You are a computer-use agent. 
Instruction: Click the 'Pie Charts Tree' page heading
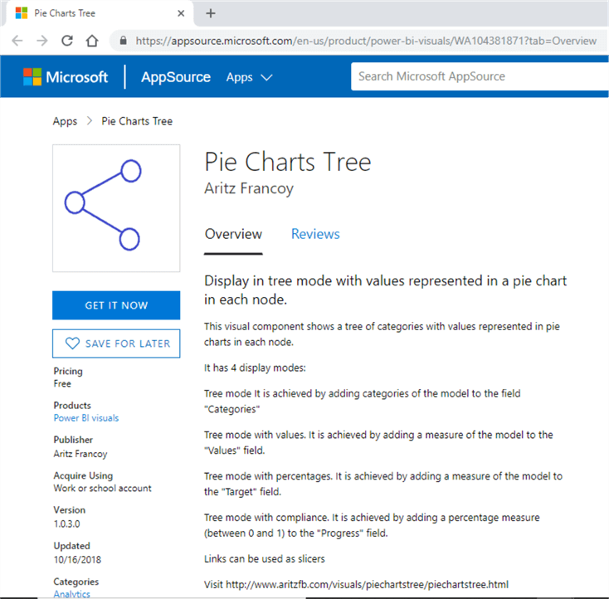(288, 162)
